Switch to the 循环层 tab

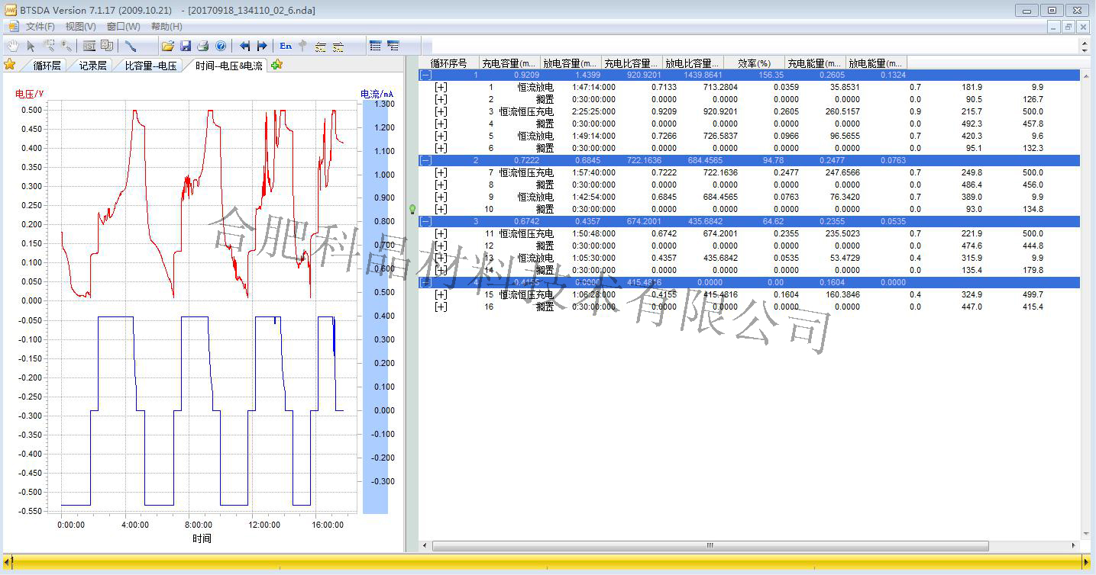(47, 66)
